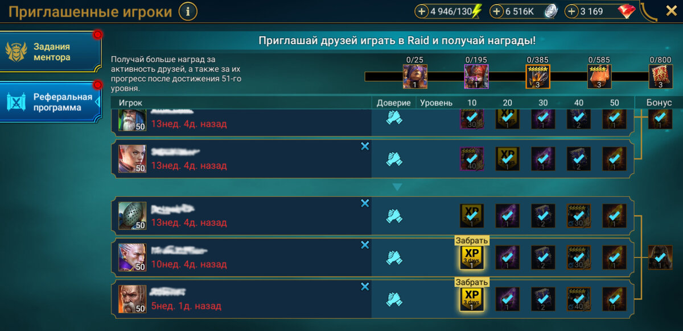View the 0/385 five-star reward icon
Image resolution: width=683 pixels, height=331 pixels.
[x=537, y=76]
